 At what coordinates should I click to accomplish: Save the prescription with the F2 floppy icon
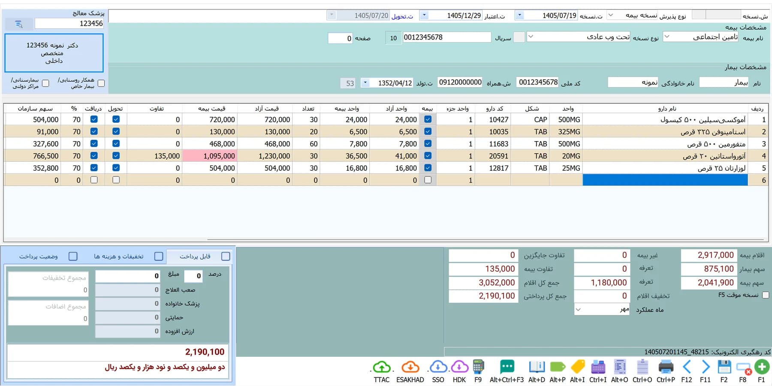tap(724, 367)
